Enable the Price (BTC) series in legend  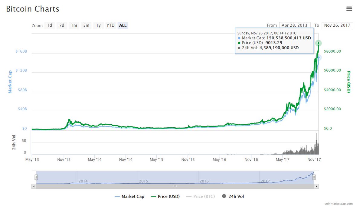point(200,196)
